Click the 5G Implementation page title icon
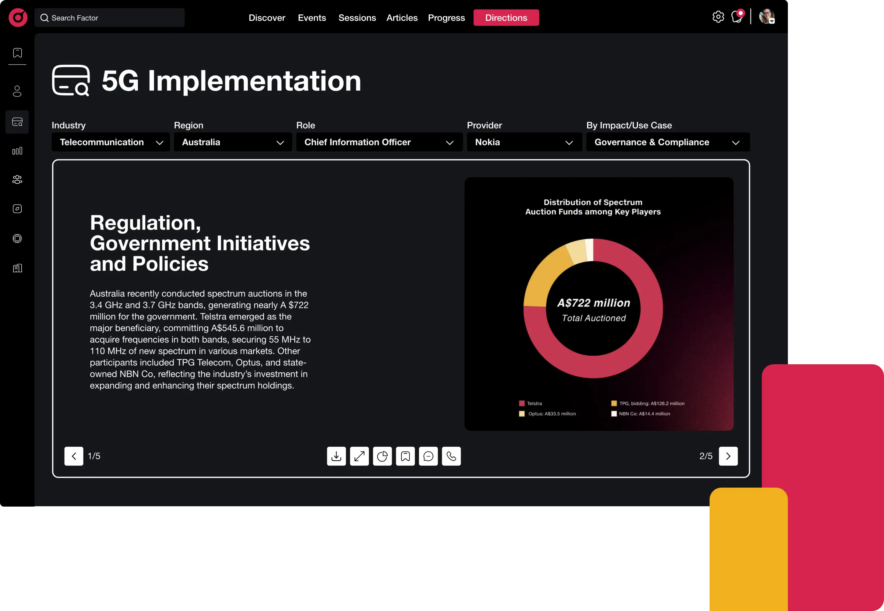The width and height of the screenshot is (884, 611). click(71, 80)
